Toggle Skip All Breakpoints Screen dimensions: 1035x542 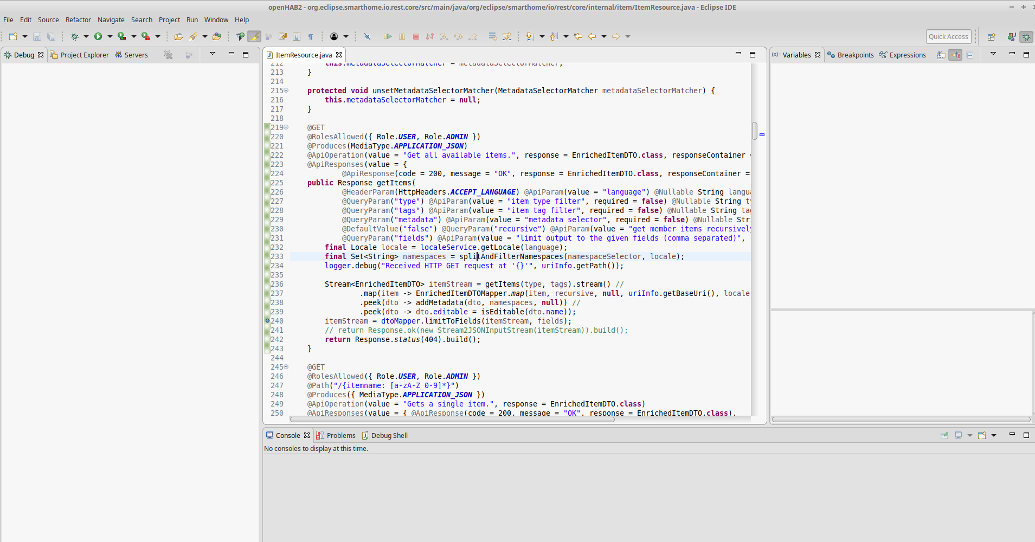368,36
